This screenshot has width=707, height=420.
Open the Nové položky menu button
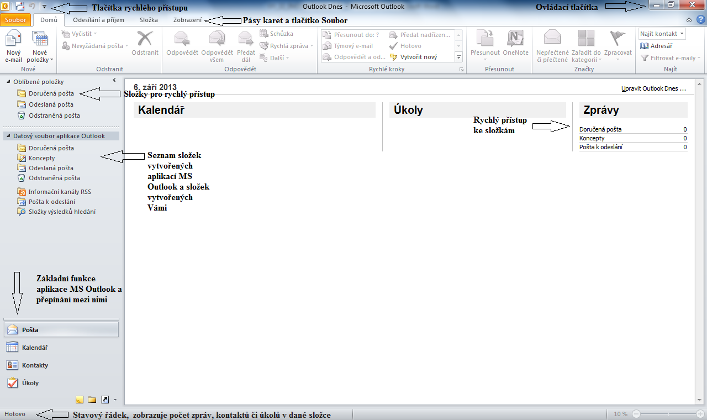click(40, 46)
